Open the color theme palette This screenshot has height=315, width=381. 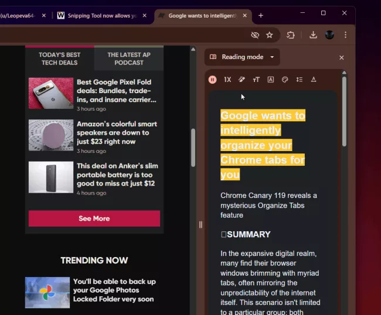pos(285,80)
